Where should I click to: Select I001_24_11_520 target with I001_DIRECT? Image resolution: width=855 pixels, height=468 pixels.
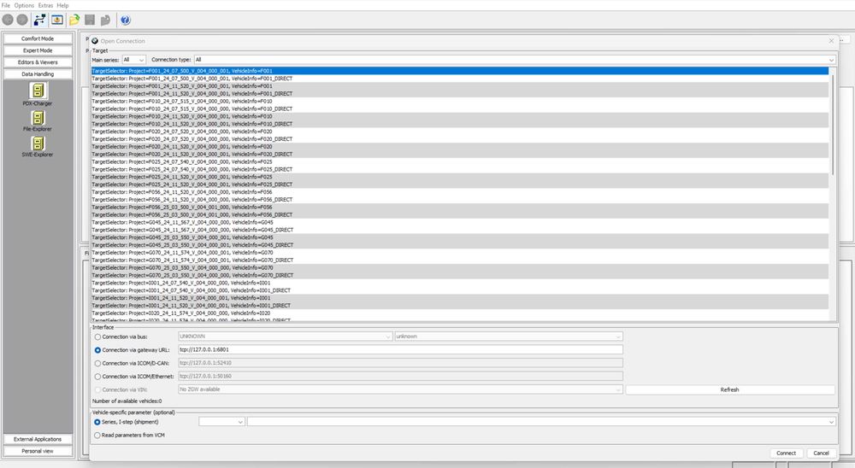pyautogui.click(x=460, y=306)
